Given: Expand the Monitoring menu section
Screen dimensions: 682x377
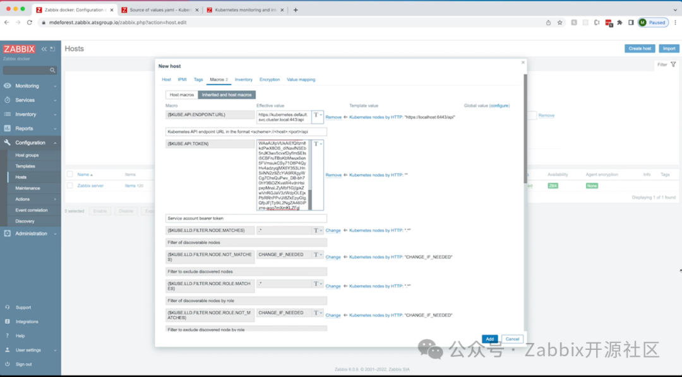Looking at the screenshot, I should click(30, 86).
